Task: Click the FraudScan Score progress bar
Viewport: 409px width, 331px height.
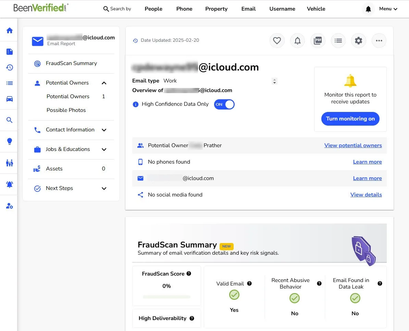Action: 166,297
